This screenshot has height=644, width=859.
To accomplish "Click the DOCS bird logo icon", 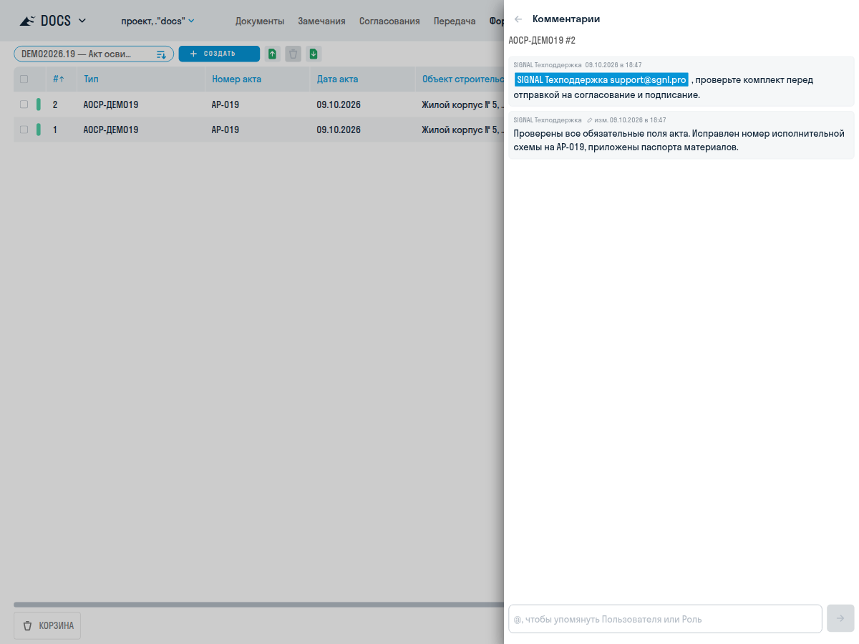I will click(x=27, y=21).
